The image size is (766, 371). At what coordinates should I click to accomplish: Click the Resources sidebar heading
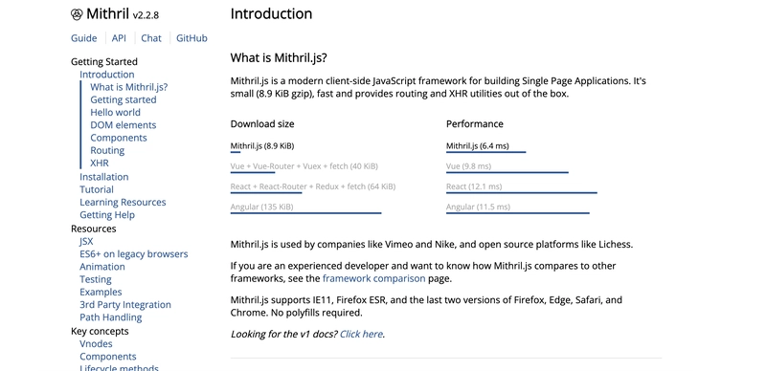[x=93, y=229]
